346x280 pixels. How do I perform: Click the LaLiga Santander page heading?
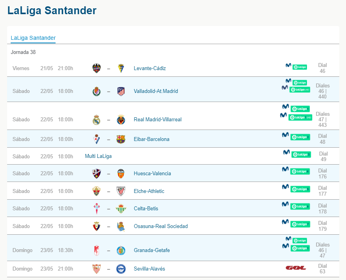(52, 11)
